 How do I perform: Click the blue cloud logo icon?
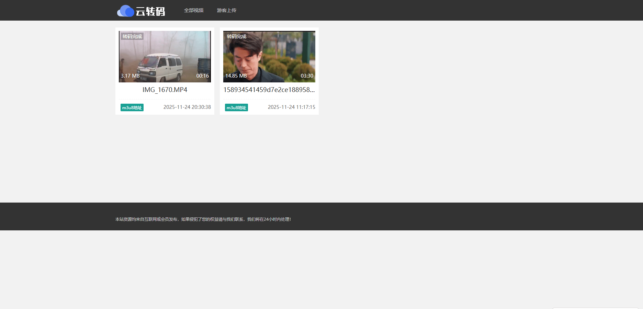125,11
